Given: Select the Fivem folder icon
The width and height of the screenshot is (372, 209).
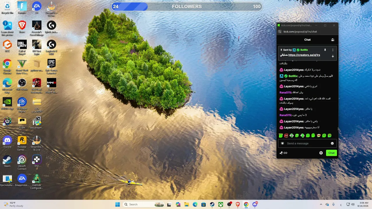Looking at the screenshot, I should (x=22, y=123).
